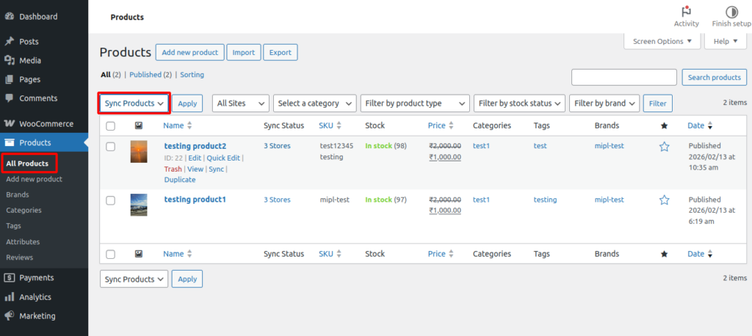Star testing product1 as featured
The image size is (752, 336).
664,200
